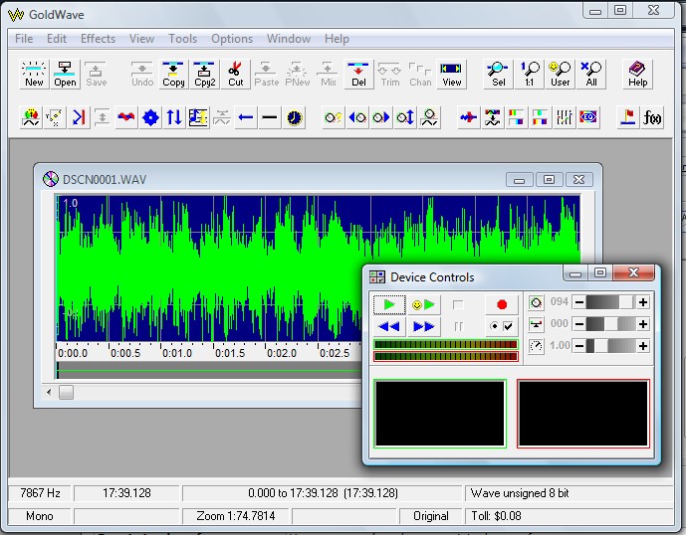
Task: Click the New toolbar button
Action: pyautogui.click(x=34, y=74)
